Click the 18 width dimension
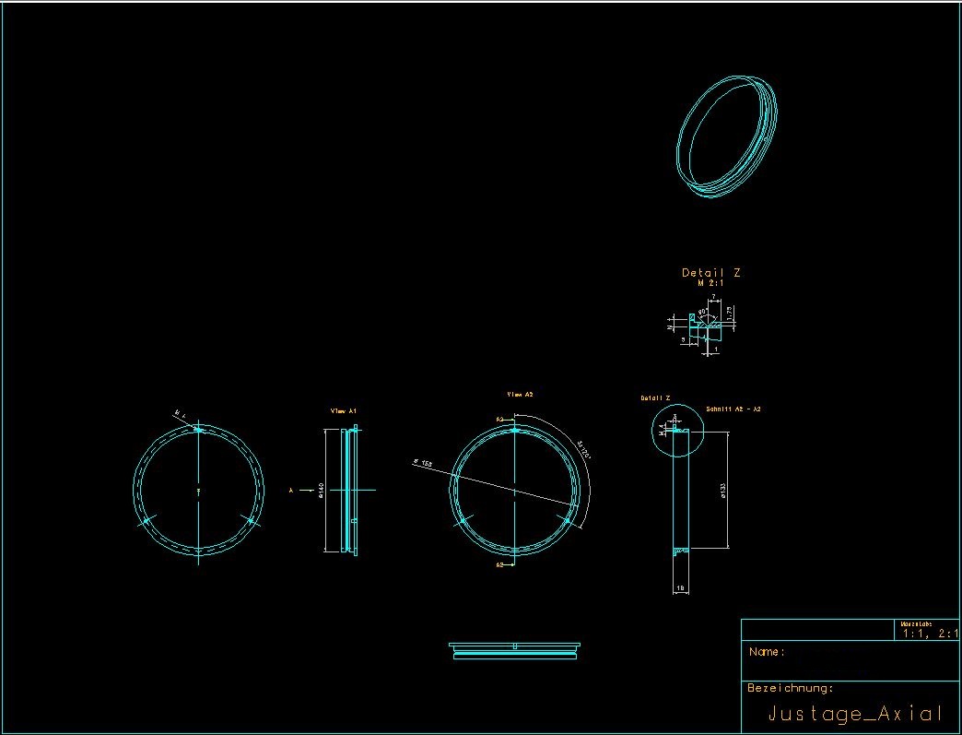This screenshot has height=735, width=962. pyautogui.click(x=680, y=588)
